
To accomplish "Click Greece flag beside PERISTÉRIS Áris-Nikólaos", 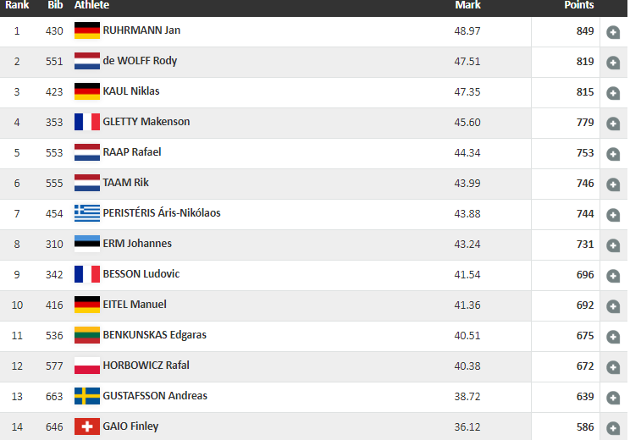I will click(x=87, y=213).
